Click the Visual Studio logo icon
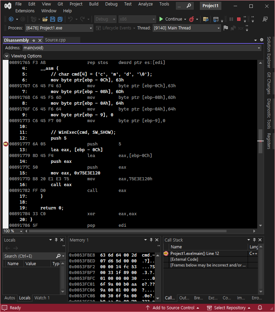Image resolution: width=275 pixels, height=312 pixels. [x=8, y=6]
